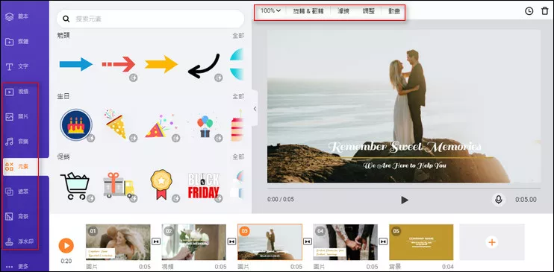The width and height of the screenshot is (554, 272).
Task: Open the 浮水印 watermark sidebar section
Action: (x=19, y=241)
